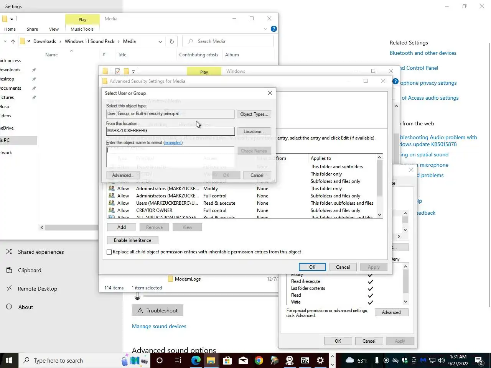Screen dimensions: 491x368
Task: Launch Microsoft Store from the taskbar
Action: (x=227, y=360)
